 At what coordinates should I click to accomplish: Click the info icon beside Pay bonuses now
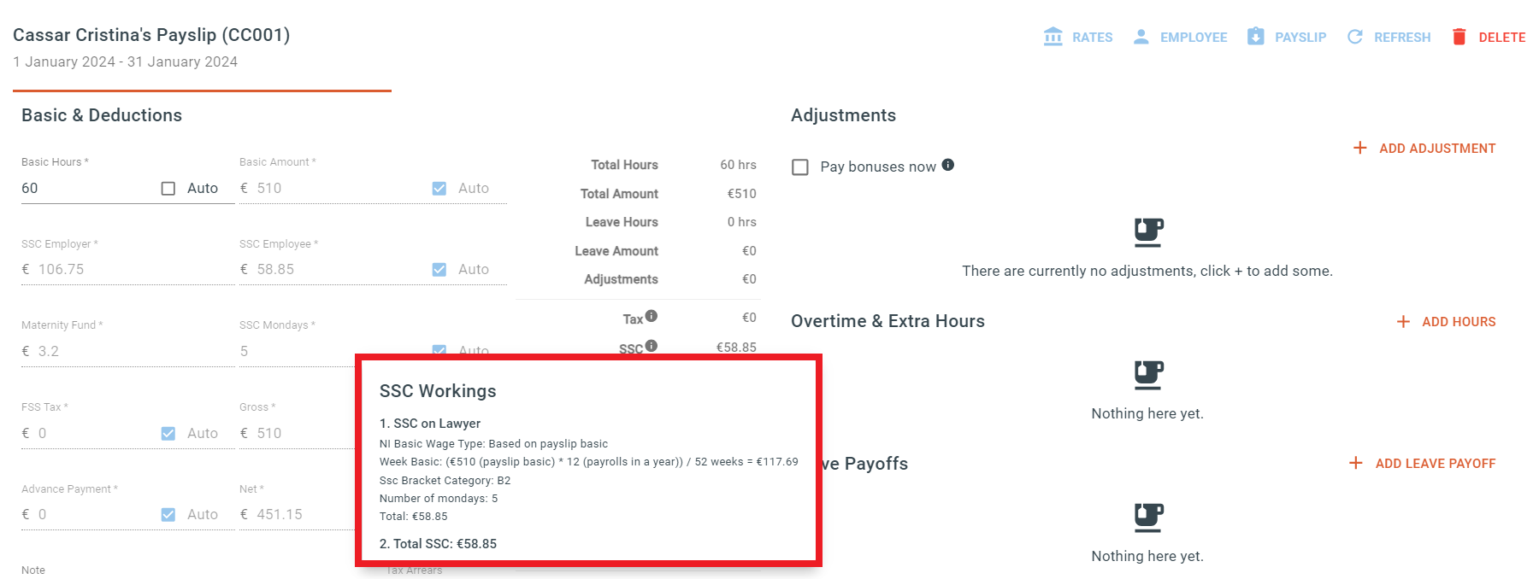tap(948, 165)
